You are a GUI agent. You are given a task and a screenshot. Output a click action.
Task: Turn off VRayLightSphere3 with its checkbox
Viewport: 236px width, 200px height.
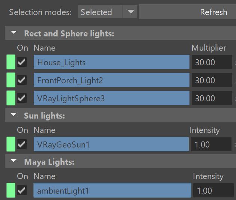click(x=22, y=98)
